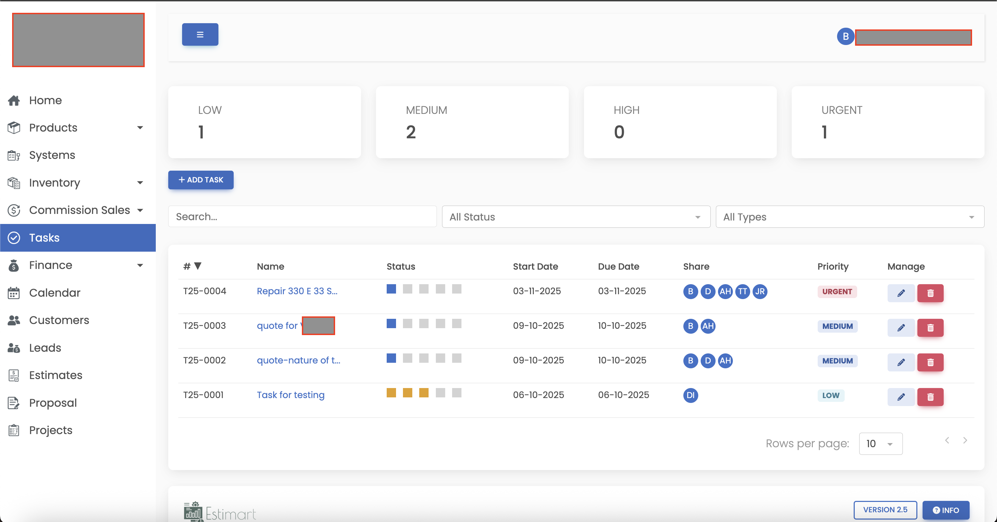This screenshot has height=522, width=997.
Task: Open the Calendar page
Action: 55,292
